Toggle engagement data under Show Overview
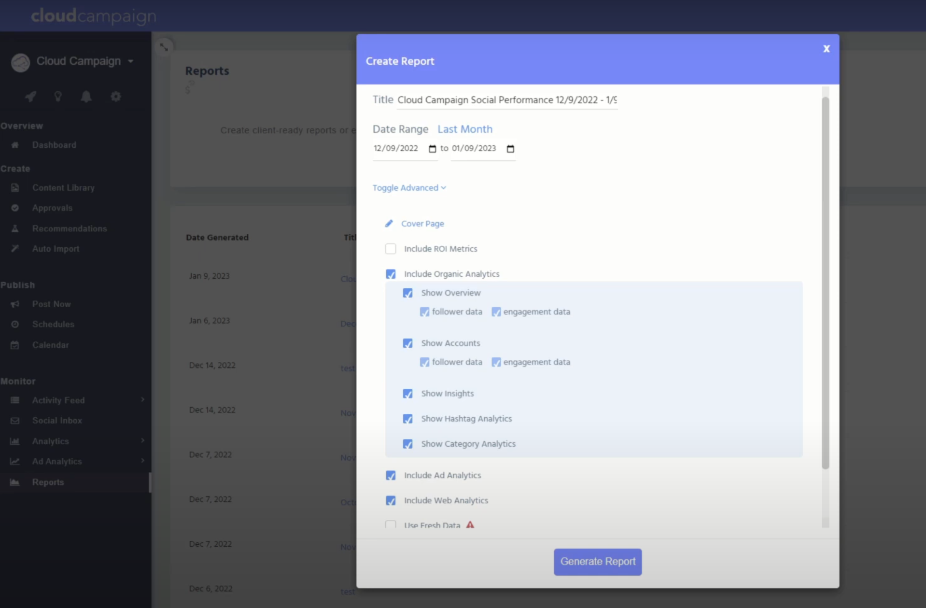Image resolution: width=926 pixels, height=608 pixels. 496,312
